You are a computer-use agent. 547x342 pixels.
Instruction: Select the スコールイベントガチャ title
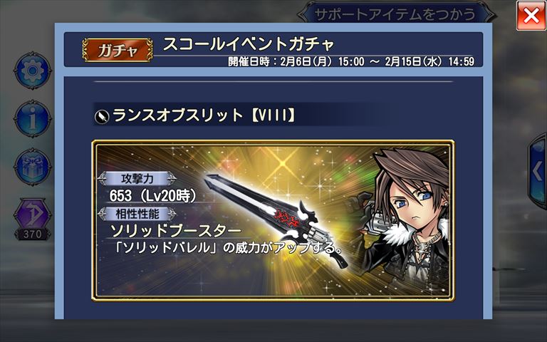tap(249, 44)
